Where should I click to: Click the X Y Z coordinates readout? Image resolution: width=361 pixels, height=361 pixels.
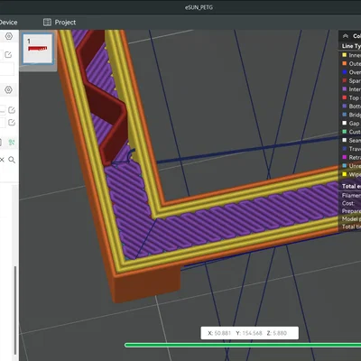click(x=250, y=333)
